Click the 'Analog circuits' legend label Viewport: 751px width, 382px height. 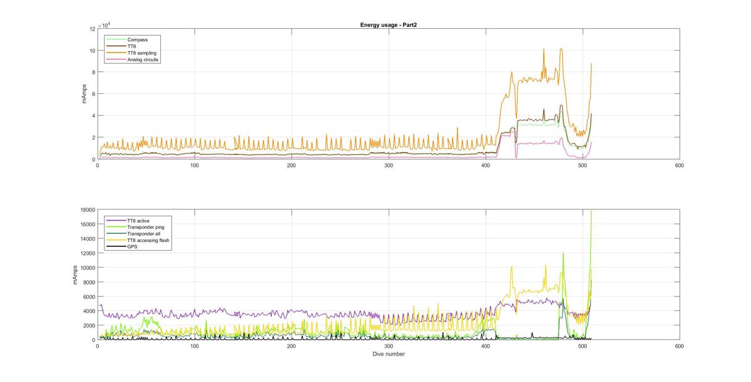click(143, 60)
